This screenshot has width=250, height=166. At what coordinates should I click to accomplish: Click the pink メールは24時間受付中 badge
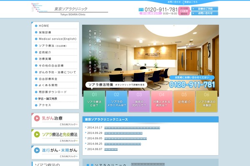(x=184, y=11)
